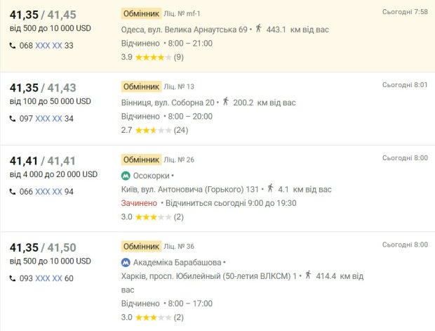Click the phone icon beside 066 number
The height and width of the screenshot is (331, 435).
tap(13, 192)
